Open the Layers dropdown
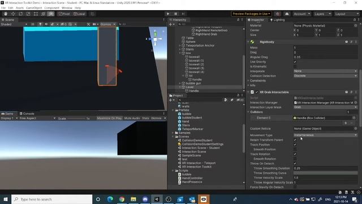Screen dimensions: 362x204 [x=322, y=14]
